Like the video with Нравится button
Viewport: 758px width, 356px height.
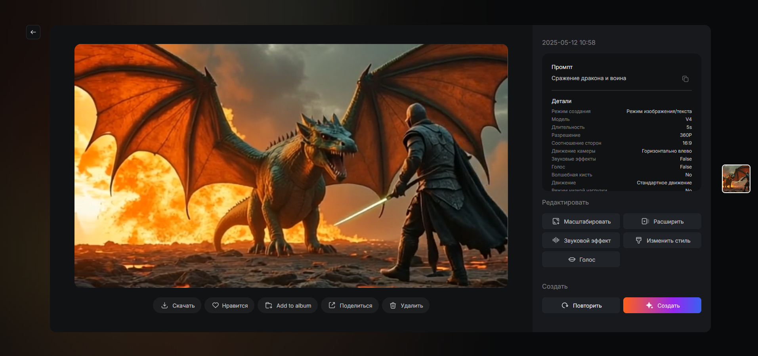[x=229, y=305]
